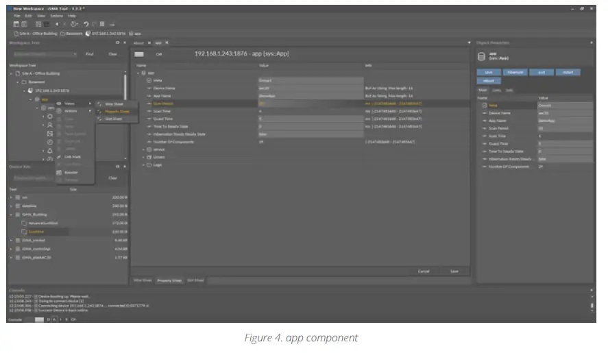Click the undo arrow toolbar icon
The height and width of the screenshot is (353, 608).
pos(86,24)
